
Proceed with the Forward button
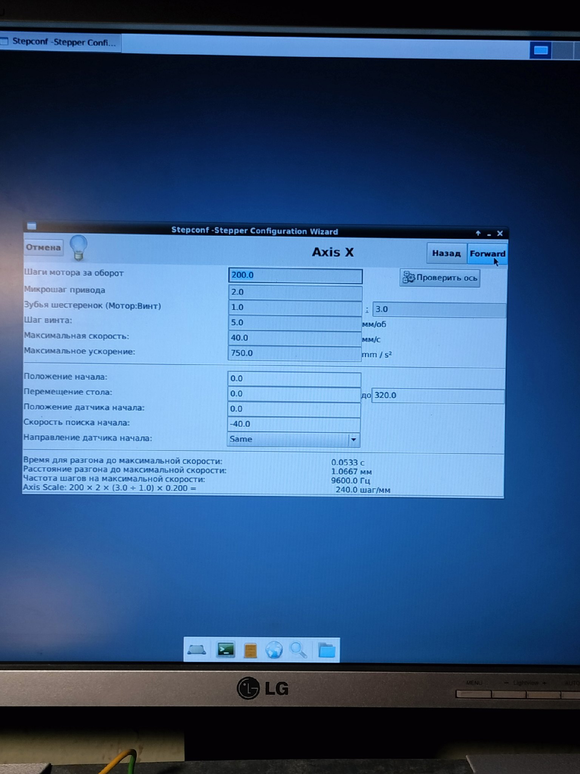(487, 254)
